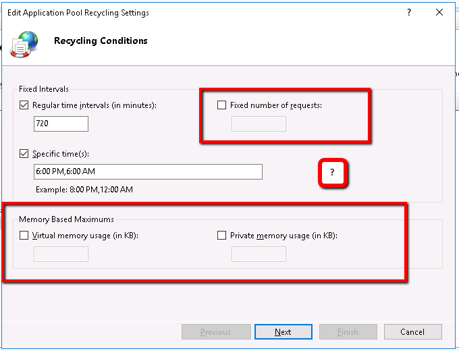Click the Edit Application Pool Recycling Settings title

tap(78, 13)
